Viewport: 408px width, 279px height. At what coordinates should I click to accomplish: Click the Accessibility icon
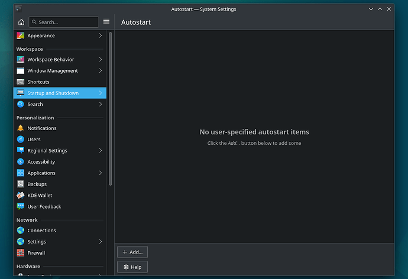(20, 162)
